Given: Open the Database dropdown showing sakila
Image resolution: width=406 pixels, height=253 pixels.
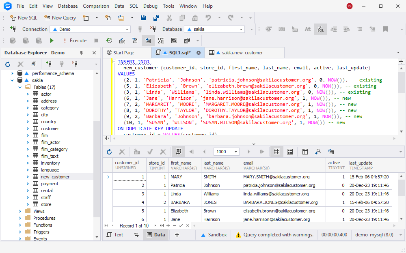Looking at the screenshot, I should pyautogui.click(x=241, y=29).
